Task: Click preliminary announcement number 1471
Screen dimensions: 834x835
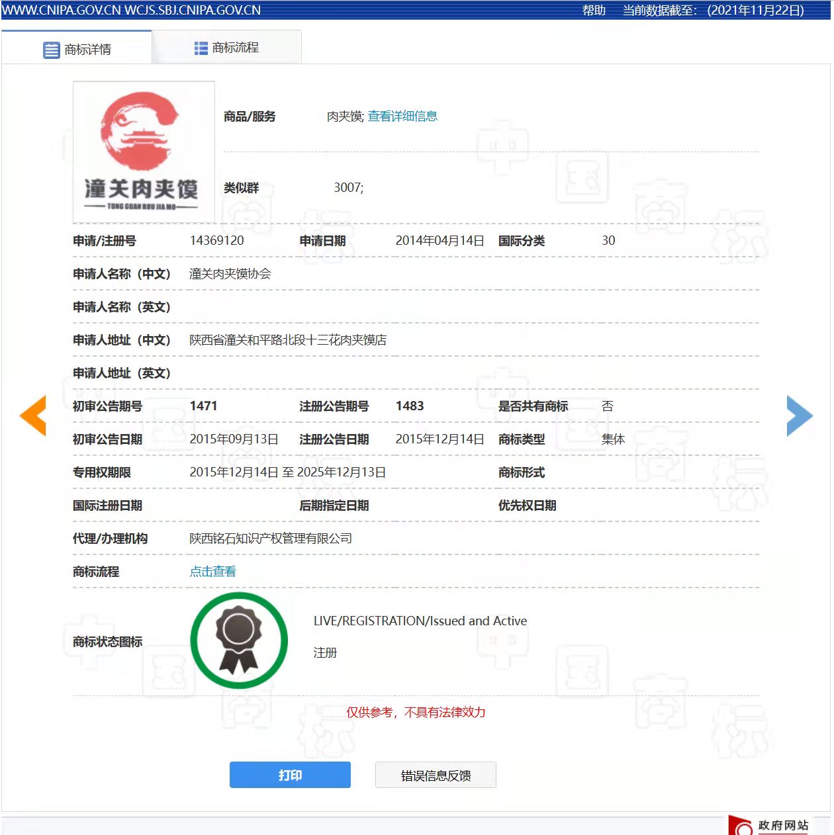Action: [204, 406]
